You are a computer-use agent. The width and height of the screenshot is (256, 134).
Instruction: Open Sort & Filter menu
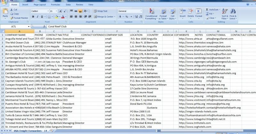225,14
